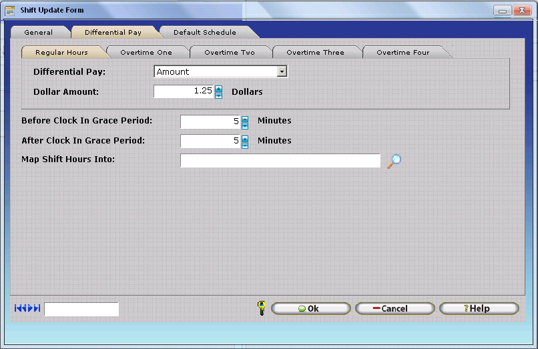Increase the Dollar Amount with up spinner
538x349 pixels.
pos(218,88)
